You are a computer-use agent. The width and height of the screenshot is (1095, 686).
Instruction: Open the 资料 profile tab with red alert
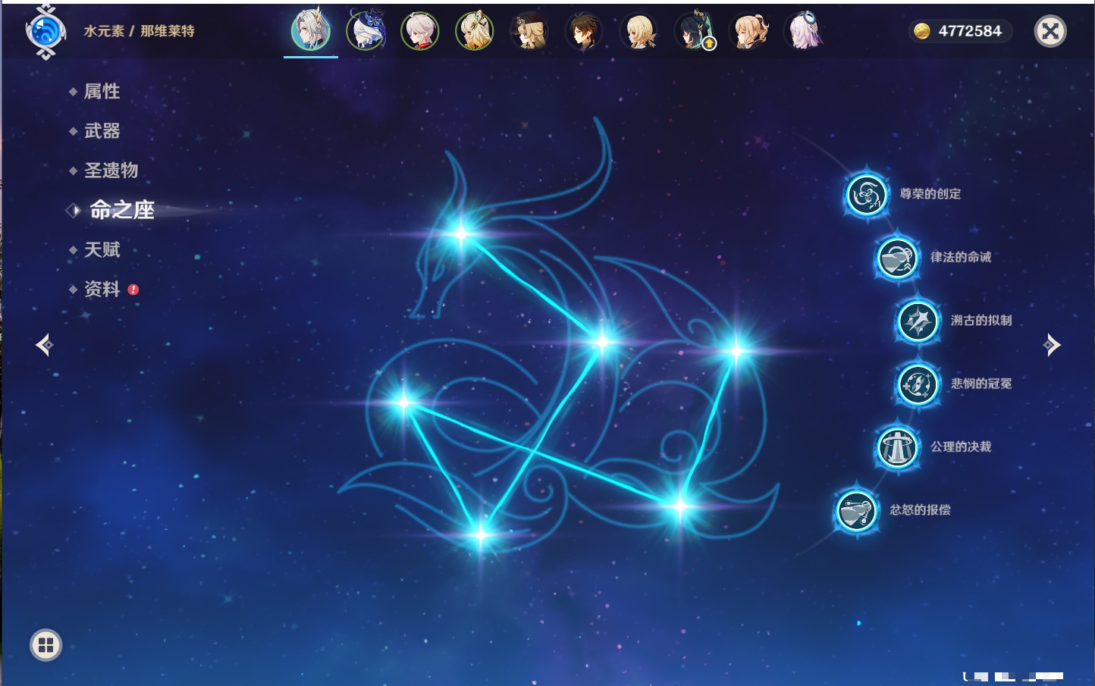point(102,290)
